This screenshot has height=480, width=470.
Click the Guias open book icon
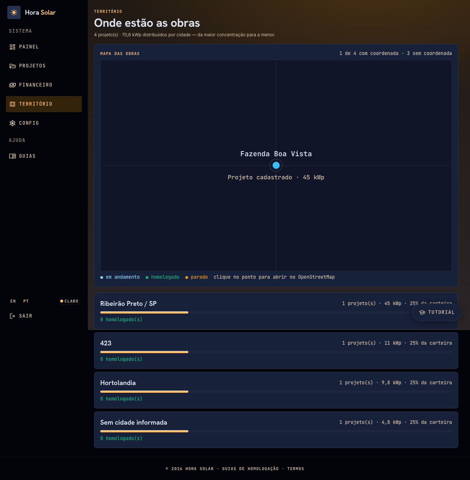coord(12,156)
